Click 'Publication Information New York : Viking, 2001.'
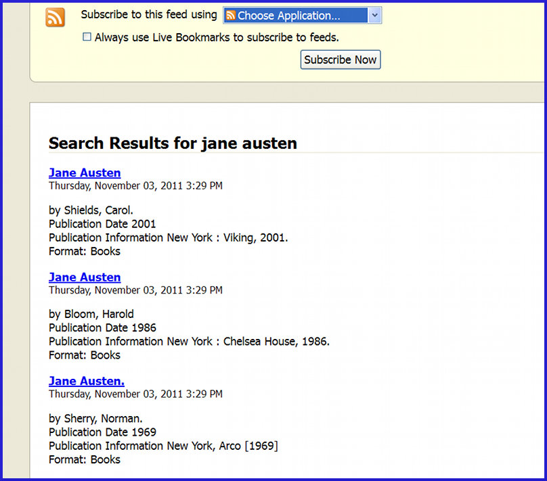Screen dimensions: 547x481 click(169, 237)
